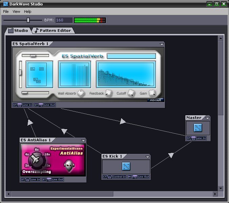Click the ES Kick Control In label

pos(119,177)
